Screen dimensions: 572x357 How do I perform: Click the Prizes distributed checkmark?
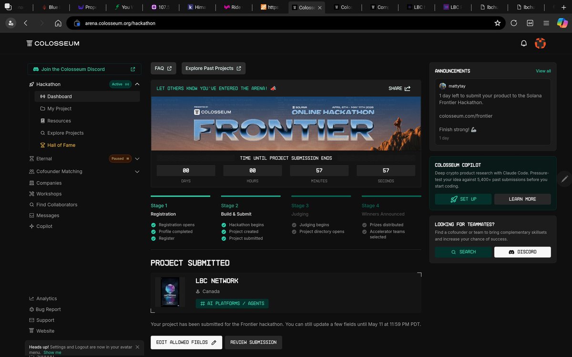click(x=364, y=225)
